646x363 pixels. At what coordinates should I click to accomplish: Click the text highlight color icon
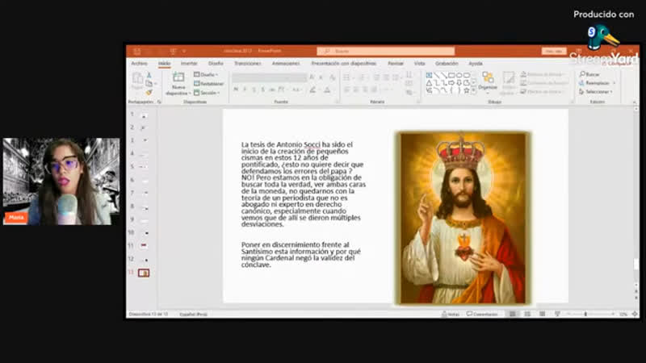pos(313,90)
